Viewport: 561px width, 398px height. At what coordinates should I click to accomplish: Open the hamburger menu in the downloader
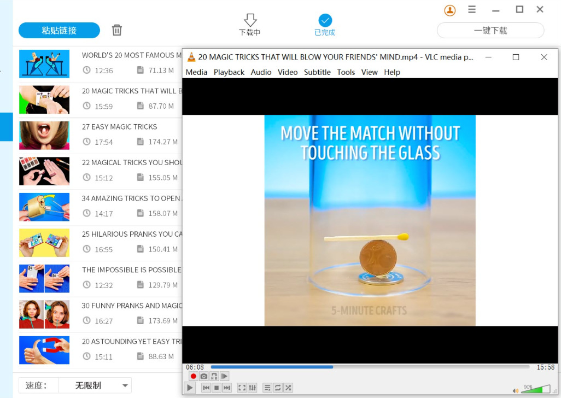[x=472, y=10]
